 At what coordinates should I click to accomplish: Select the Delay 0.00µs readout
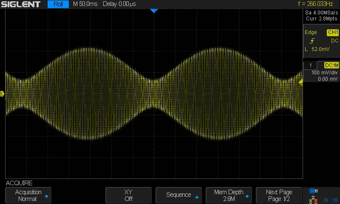[x=119, y=4]
